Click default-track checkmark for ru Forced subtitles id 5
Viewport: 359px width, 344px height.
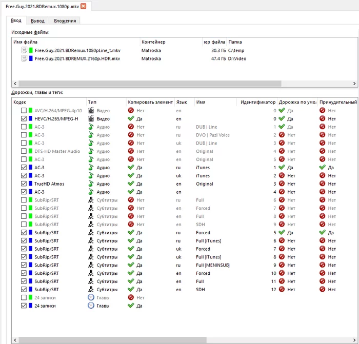[x=282, y=233]
